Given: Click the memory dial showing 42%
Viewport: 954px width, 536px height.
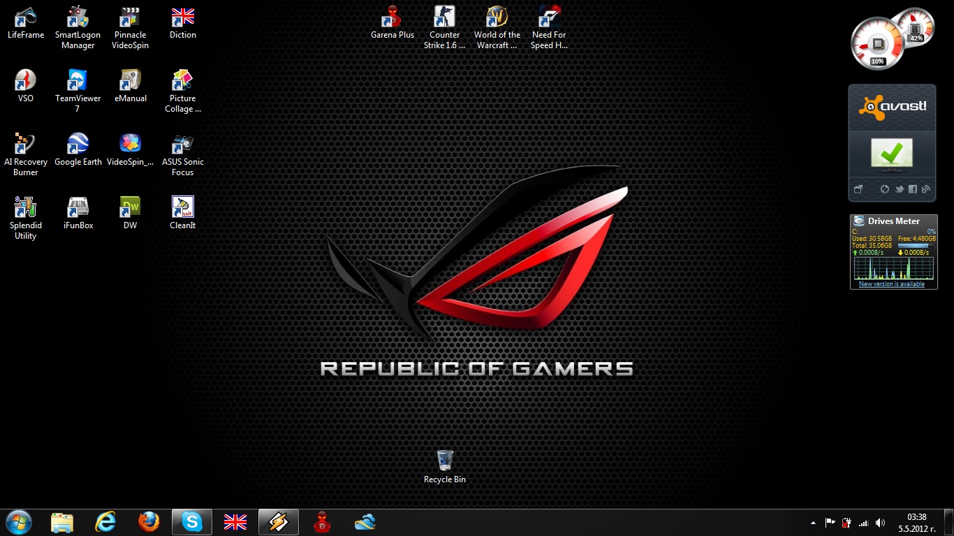Looking at the screenshot, I should (916, 27).
